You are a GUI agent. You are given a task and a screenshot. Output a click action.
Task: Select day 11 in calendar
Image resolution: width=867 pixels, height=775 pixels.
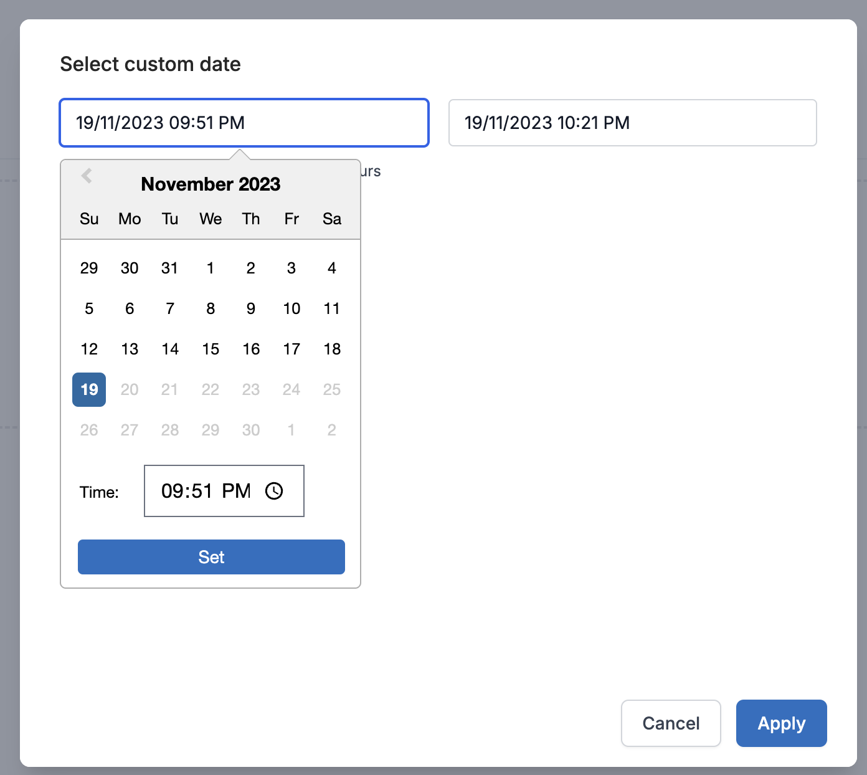pos(332,308)
